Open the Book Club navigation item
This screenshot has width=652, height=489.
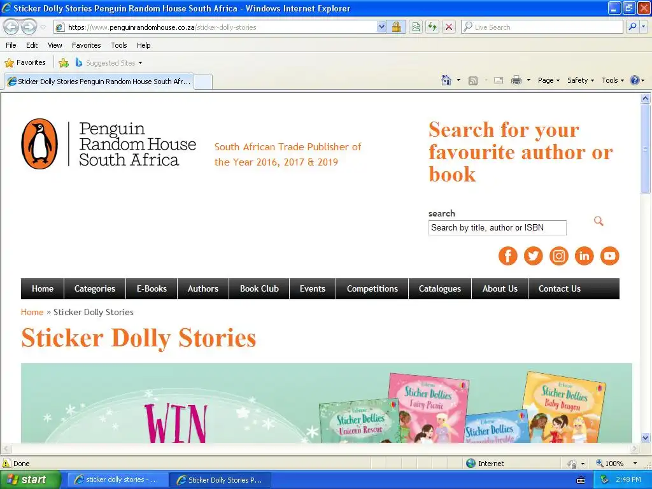click(x=260, y=288)
